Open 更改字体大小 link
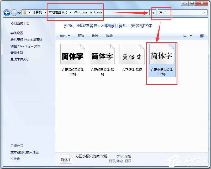Viewport: 211px width, 169px height. coord(20,59)
